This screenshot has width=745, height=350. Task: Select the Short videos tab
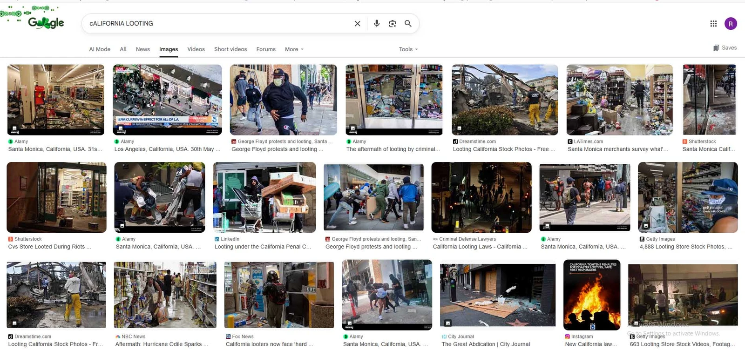(230, 49)
